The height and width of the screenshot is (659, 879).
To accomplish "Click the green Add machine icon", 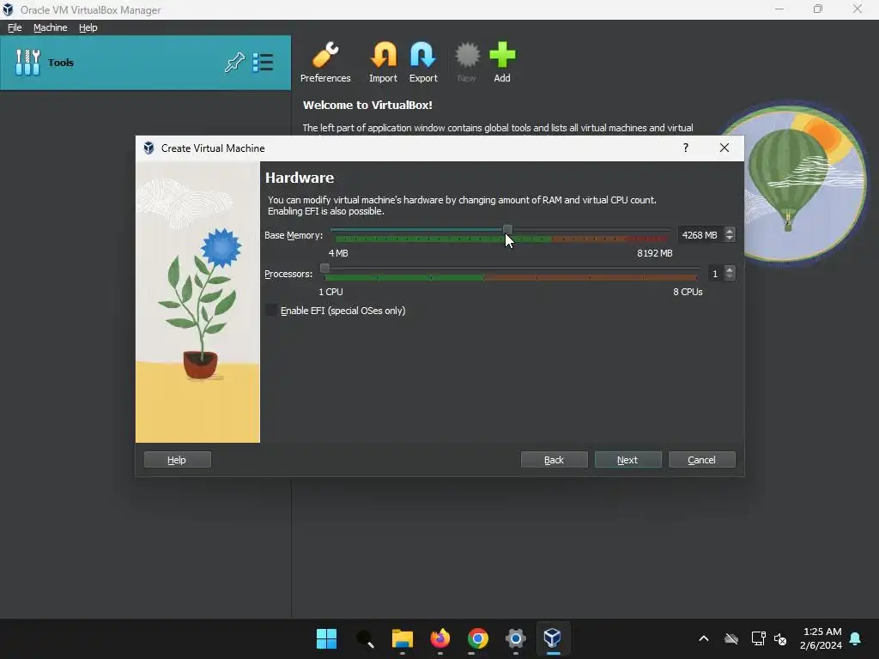I will coord(501,62).
